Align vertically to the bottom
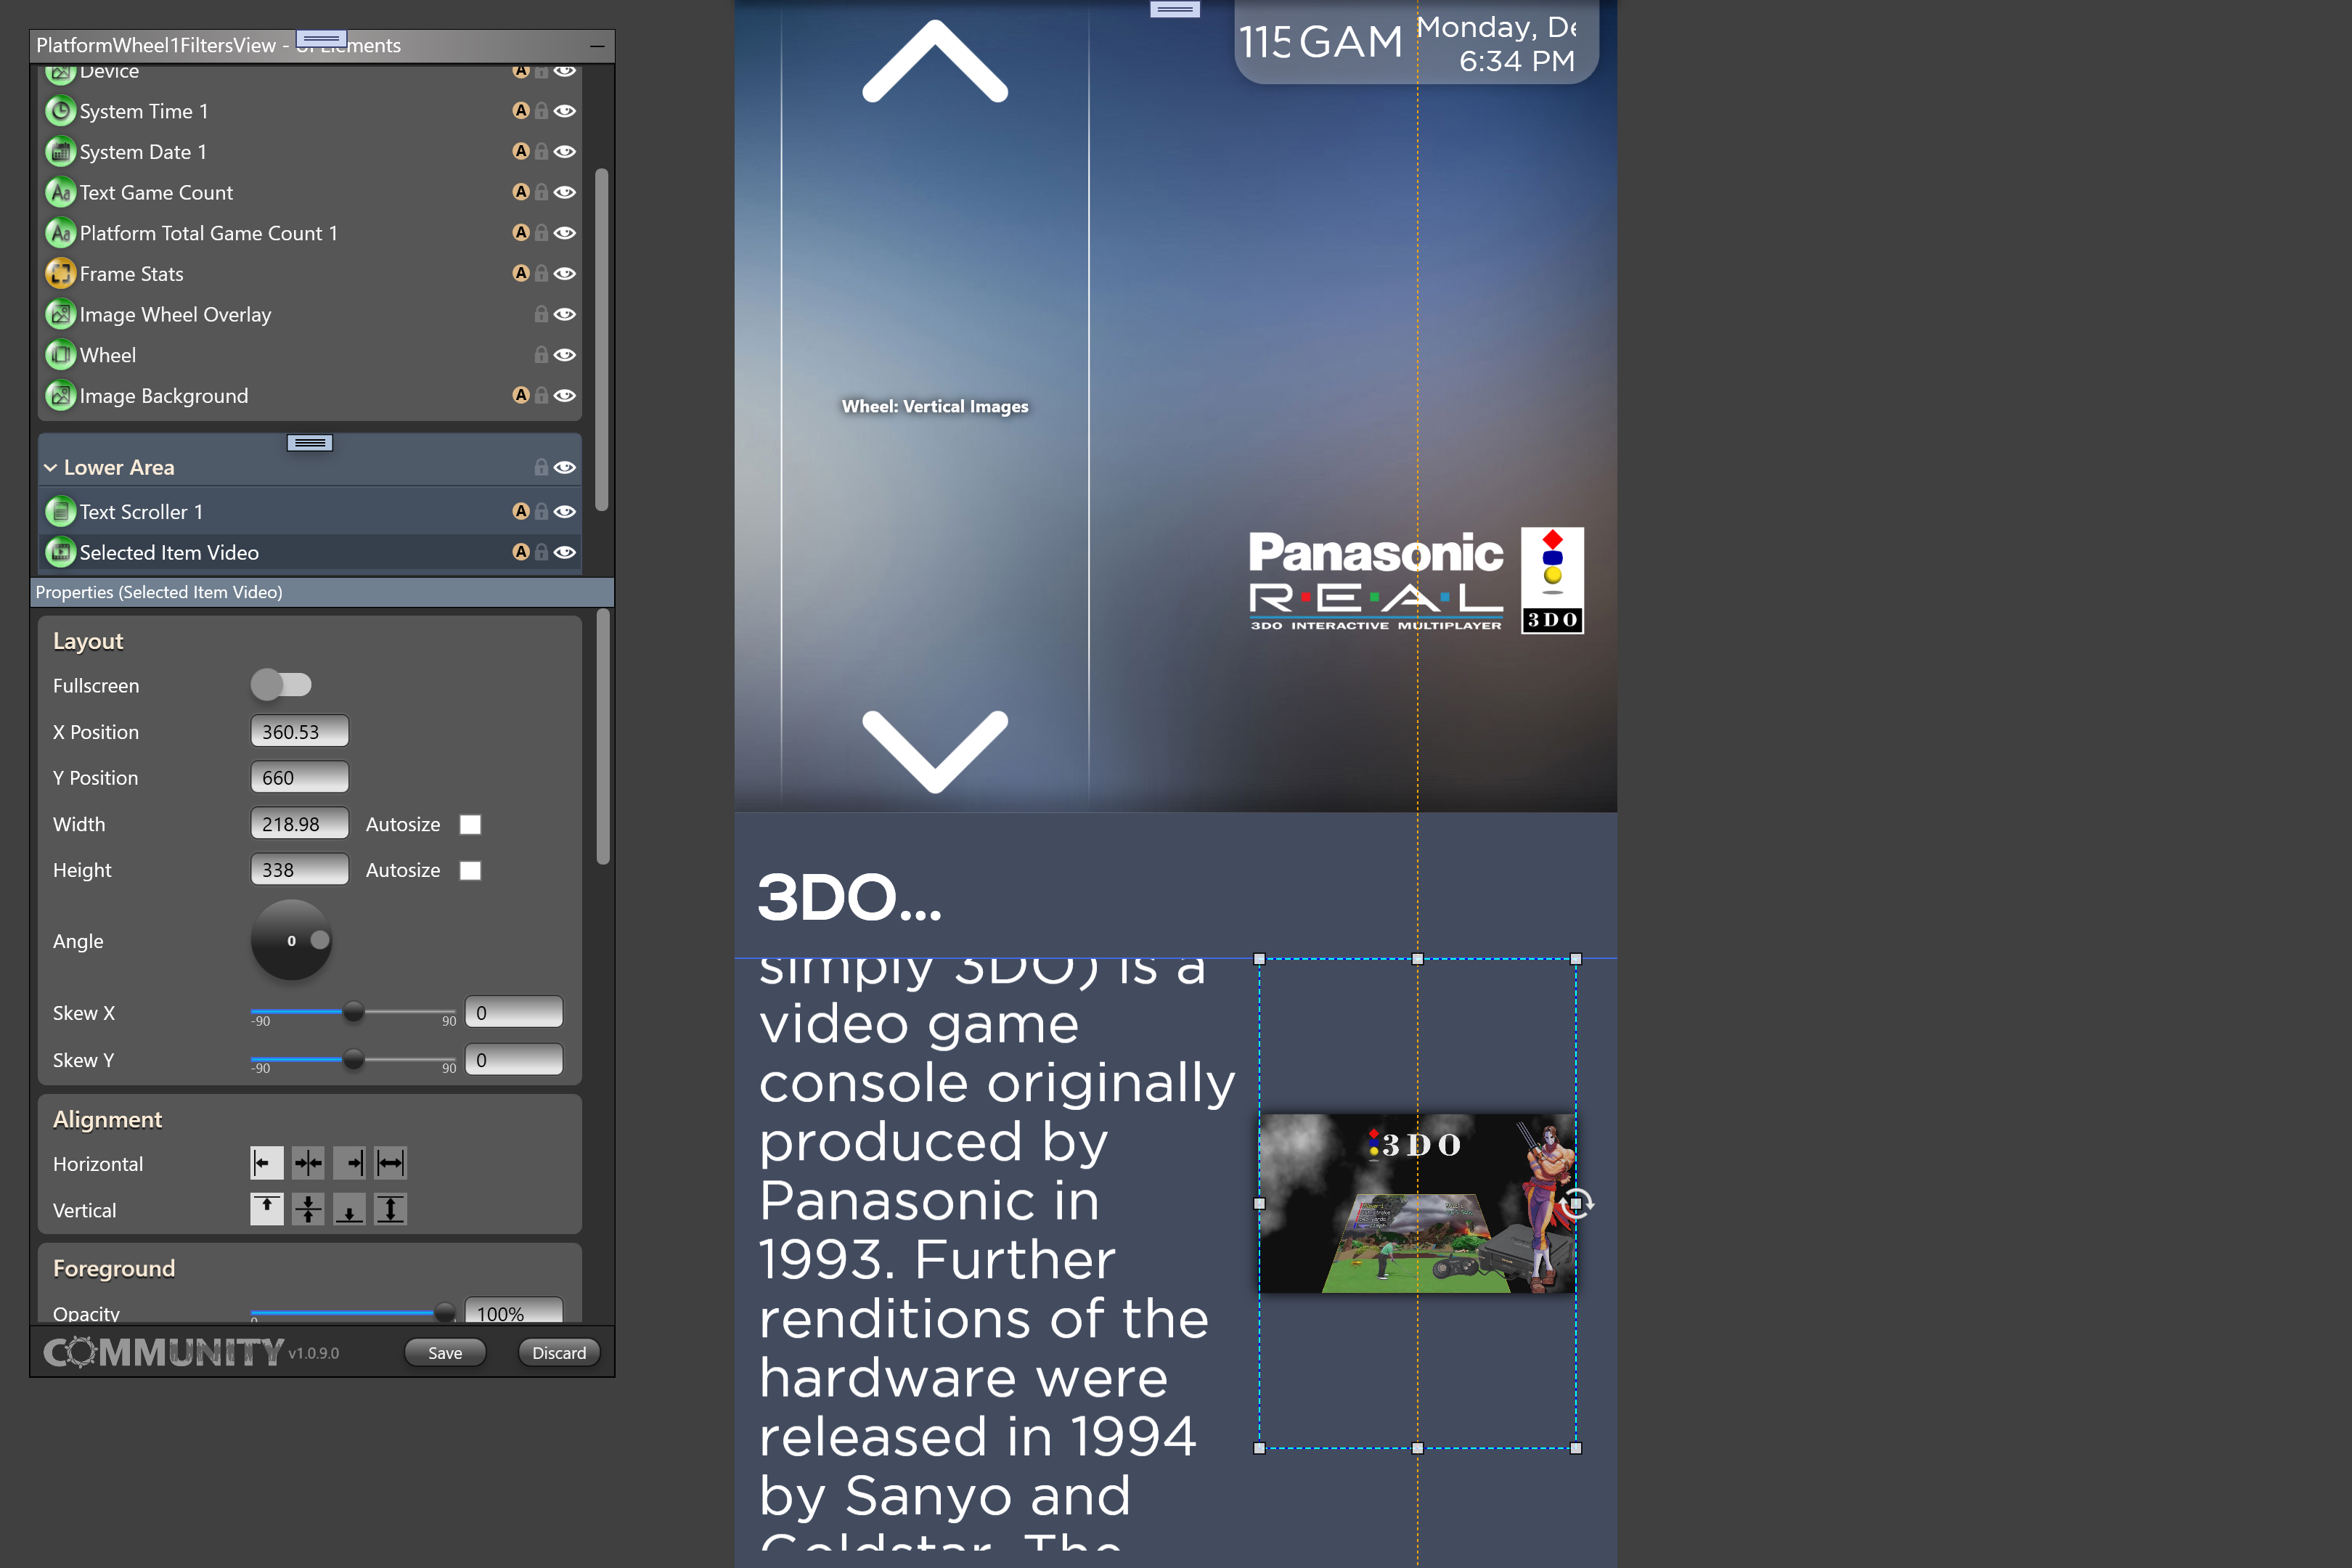2352x1568 pixels. pyautogui.click(x=349, y=1209)
